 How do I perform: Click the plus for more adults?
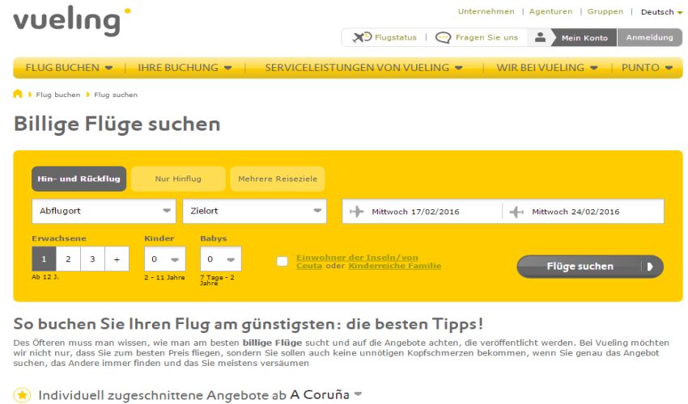117,259
